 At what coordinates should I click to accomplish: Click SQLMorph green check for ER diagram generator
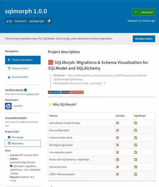point(136,145)
